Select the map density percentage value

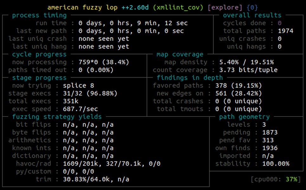click(x=246, y=62)
